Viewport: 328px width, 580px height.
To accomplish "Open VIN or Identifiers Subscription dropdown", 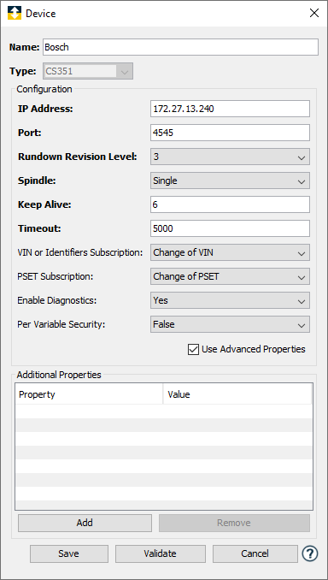I will [x=230, y=252].
